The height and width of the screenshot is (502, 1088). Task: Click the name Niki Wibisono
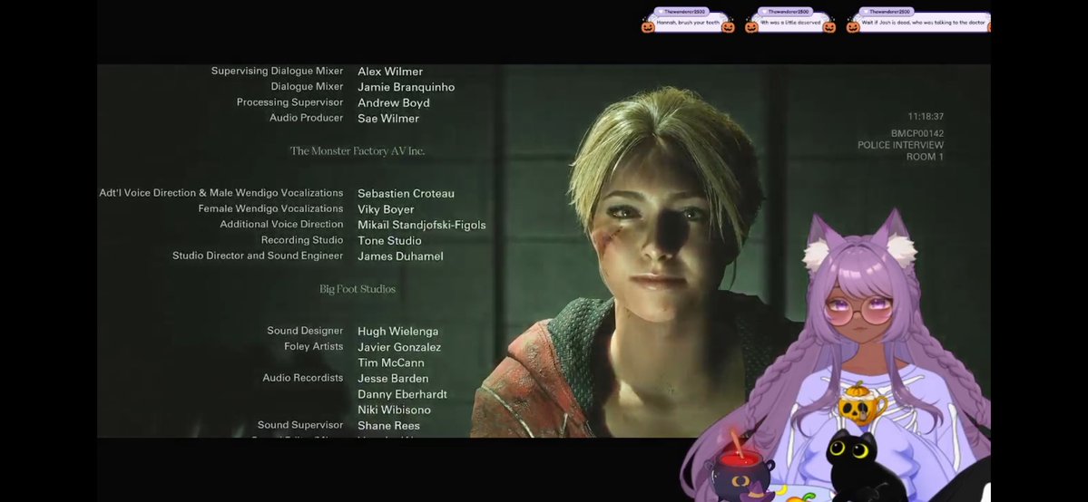pyautogui.click(x=394, y=410)
